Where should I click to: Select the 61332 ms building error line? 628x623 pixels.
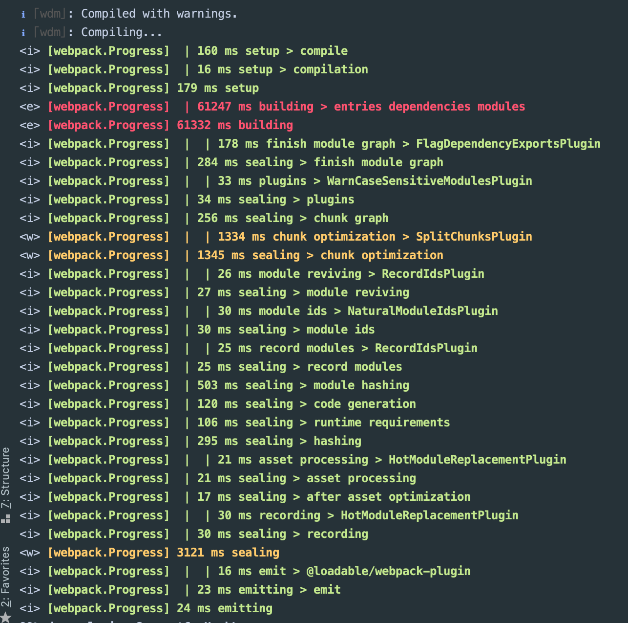[170, 125]
